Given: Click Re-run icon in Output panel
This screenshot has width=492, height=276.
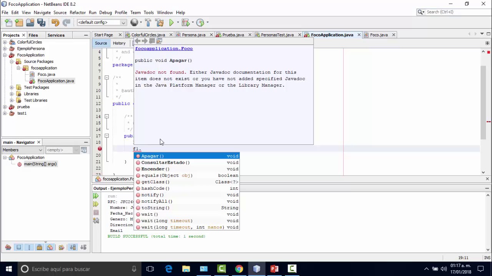Looking at the screenshot, I should click(96, 196).
